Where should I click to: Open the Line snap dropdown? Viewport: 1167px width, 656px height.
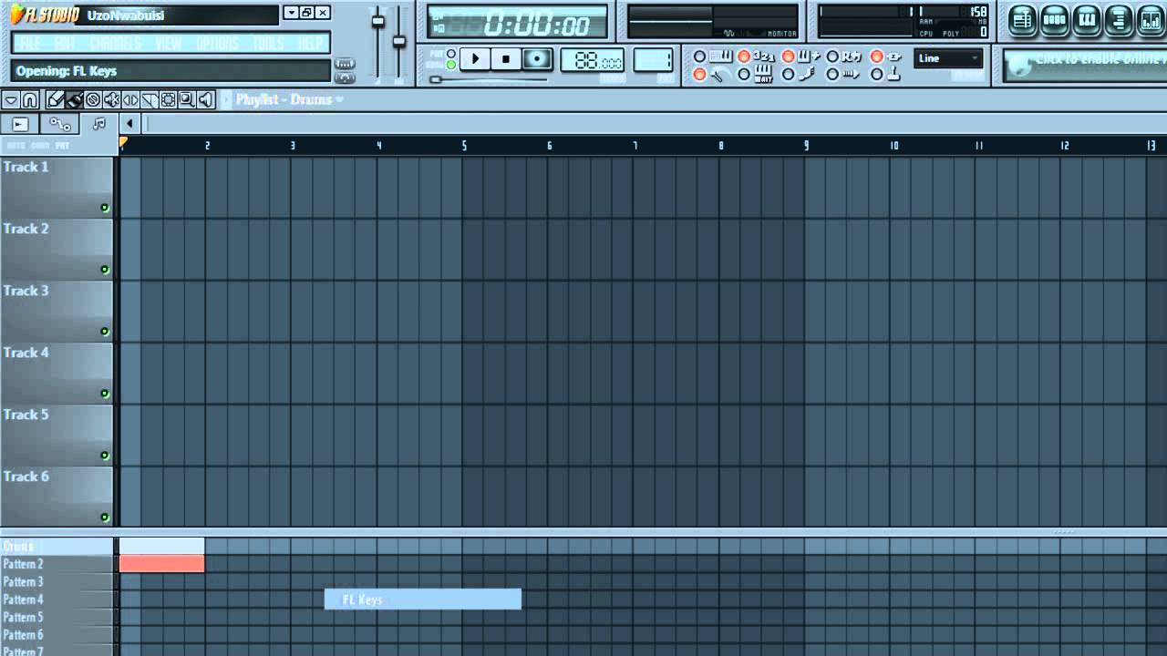(948, 58)
